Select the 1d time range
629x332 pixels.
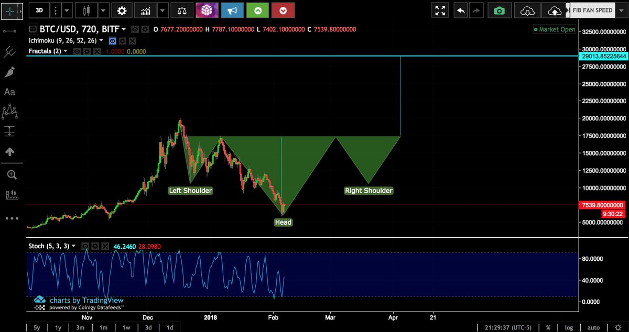(x=170, y=327)
